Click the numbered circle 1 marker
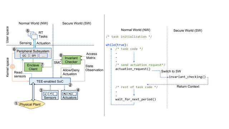The image size is (229, 129). click(16, 103)
